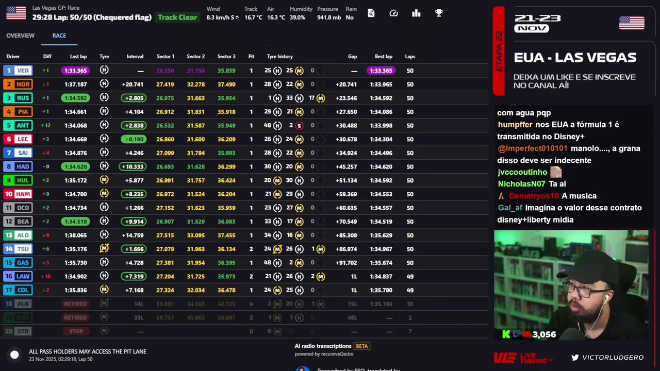Sort by the Driver column header
The height and width of the screenshot is (371, 660).
pyautogui.click(x=13, y=57)
